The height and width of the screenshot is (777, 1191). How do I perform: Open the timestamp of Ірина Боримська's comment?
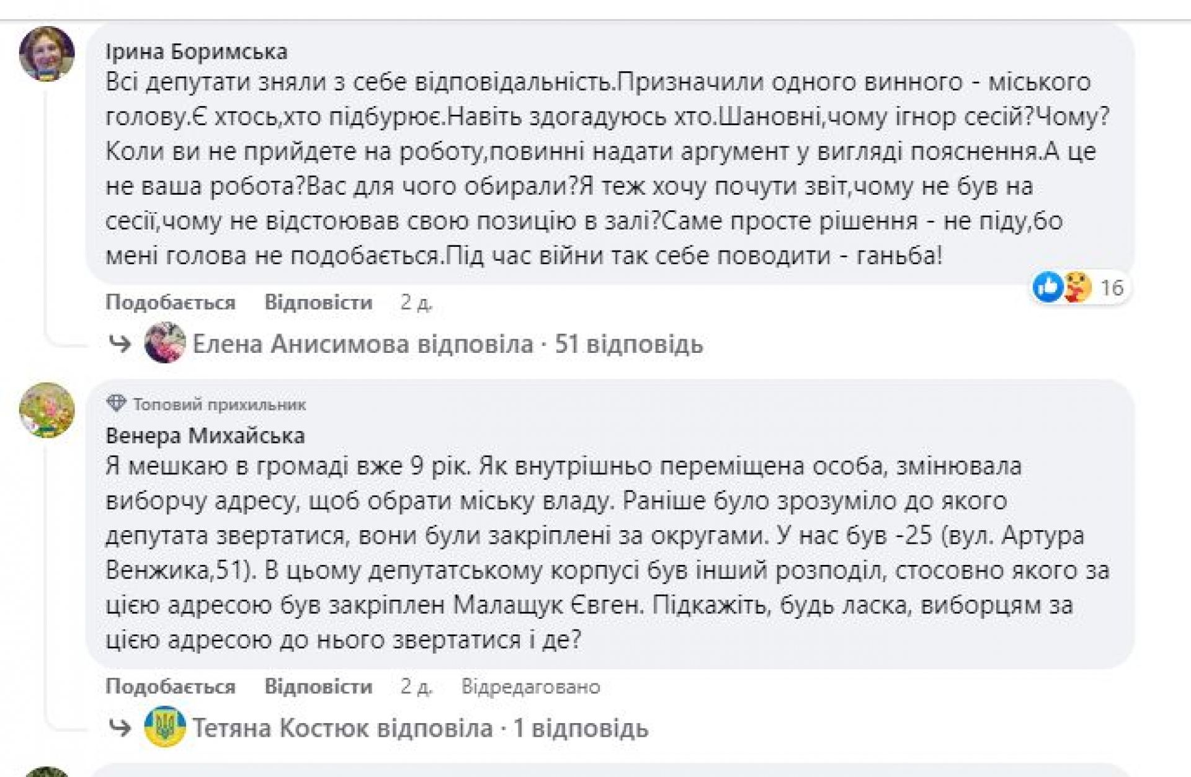[x=416, y=303]
